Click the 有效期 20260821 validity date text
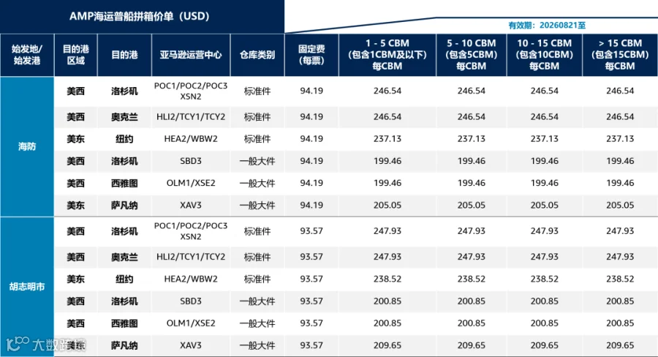The width and height of the screenshot is (658, 357). click(x=547, y=25)
